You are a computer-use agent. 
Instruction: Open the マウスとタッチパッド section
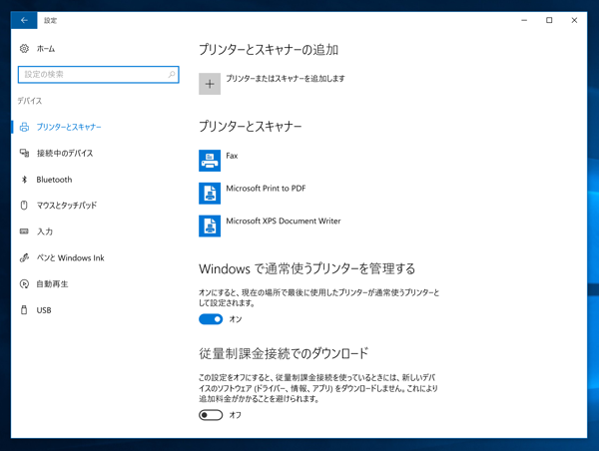67,206
